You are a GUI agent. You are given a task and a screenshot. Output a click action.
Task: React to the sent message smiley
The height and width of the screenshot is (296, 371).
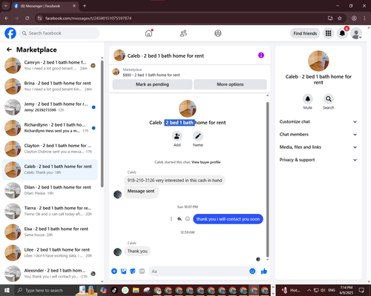pyautogui.click(x=188, y=219)
